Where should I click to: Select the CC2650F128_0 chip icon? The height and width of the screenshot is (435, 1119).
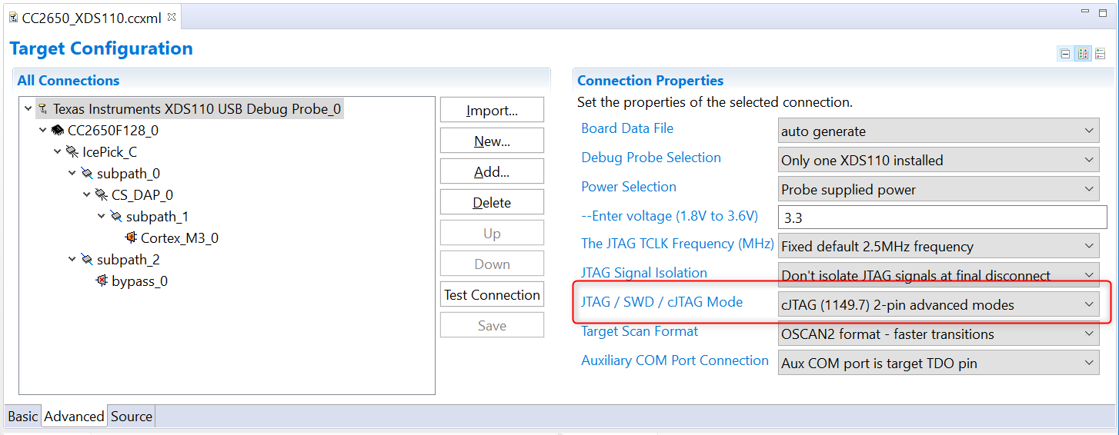click(58, 131)
